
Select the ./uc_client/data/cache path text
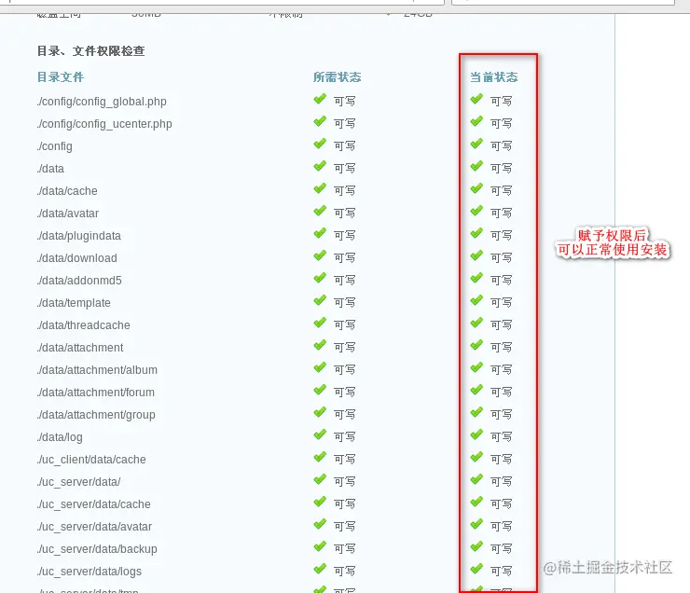pos(91,460)
